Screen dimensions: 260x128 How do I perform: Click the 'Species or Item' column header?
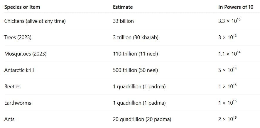pyautogui.click(x=22, y=7)
